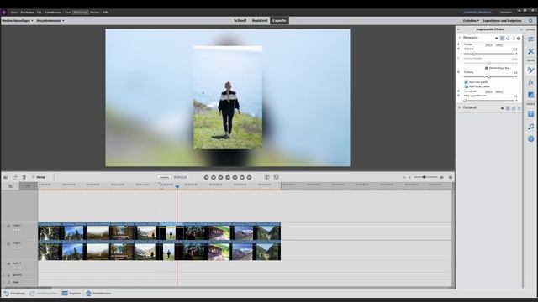538x302 pixels.
Task: Show keyframe controls for Deckkraft
Action: pyautogui.click(x=508, y=108)
